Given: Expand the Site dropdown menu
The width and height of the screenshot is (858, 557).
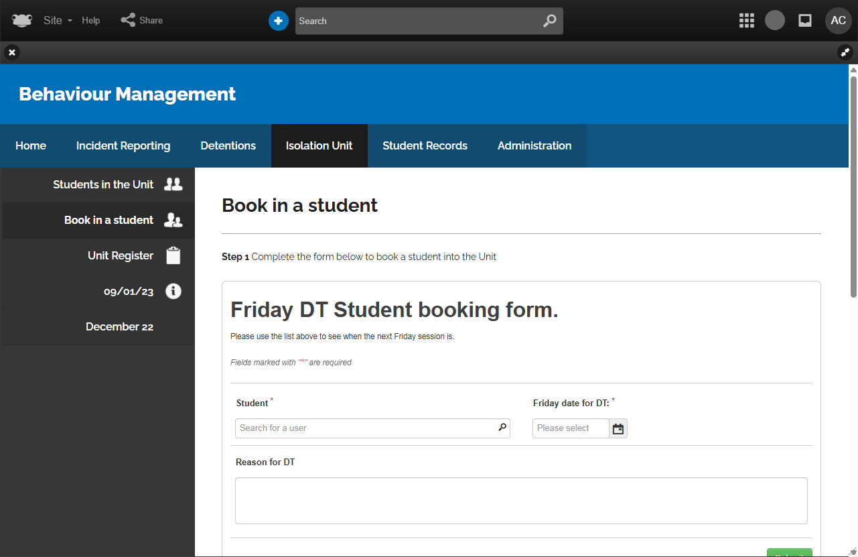Looking at the screenshot, I should (x=57, y=21).
